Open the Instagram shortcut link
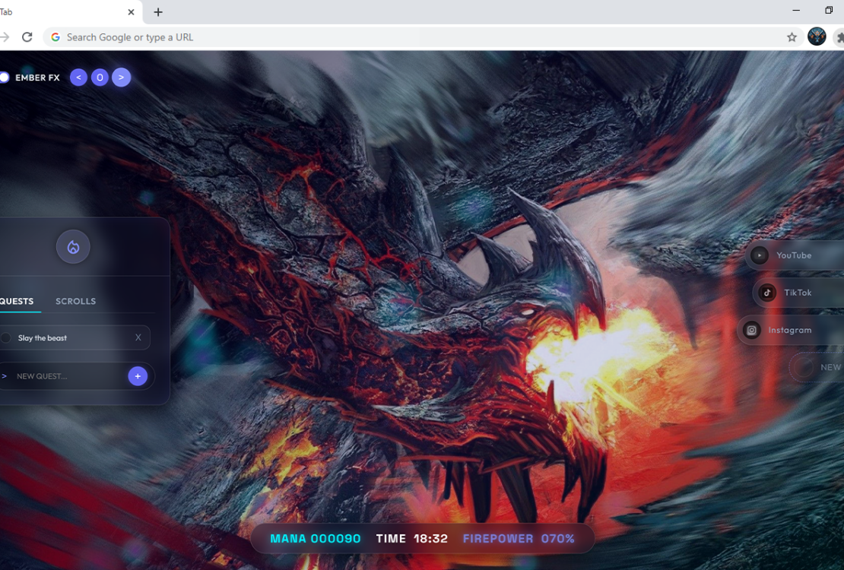The width and height of the screenshot is (844, 570). [790, 330]
